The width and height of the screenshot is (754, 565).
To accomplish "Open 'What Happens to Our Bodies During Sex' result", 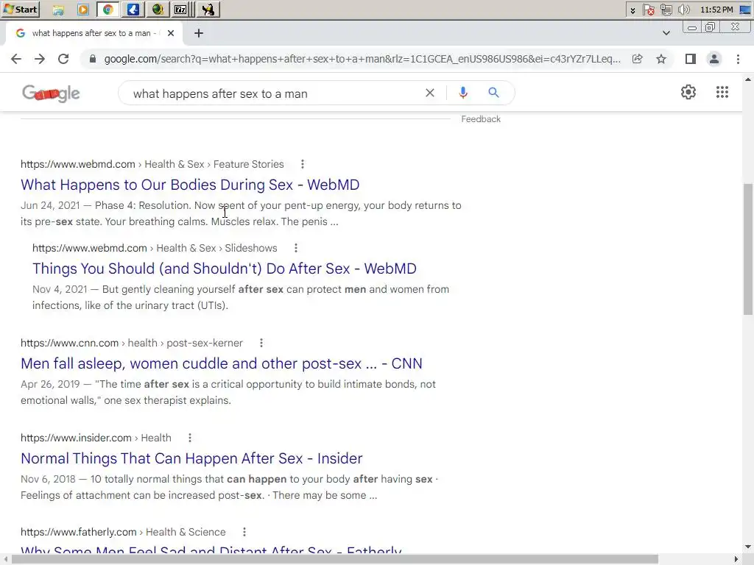I will point(190,185).
